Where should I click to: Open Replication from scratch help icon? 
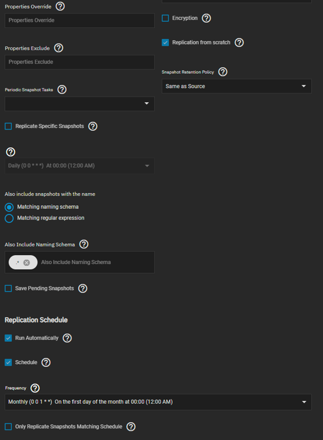coord(239,42)
